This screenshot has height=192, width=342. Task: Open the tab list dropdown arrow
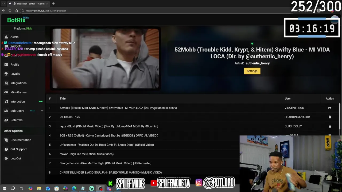3,3
